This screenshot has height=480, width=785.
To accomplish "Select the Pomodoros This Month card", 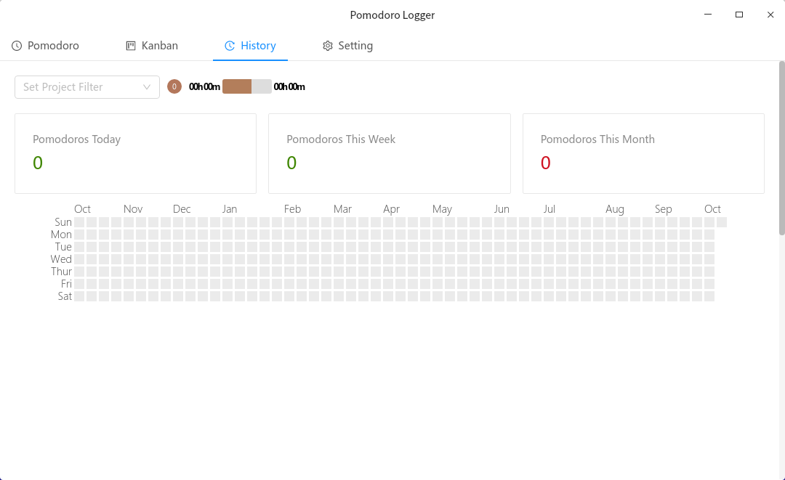I will click(x=643, y=153).
